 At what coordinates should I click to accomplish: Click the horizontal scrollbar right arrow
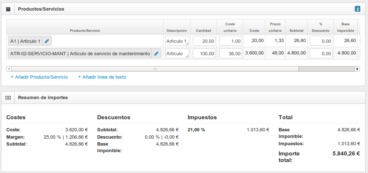(357, 69)
